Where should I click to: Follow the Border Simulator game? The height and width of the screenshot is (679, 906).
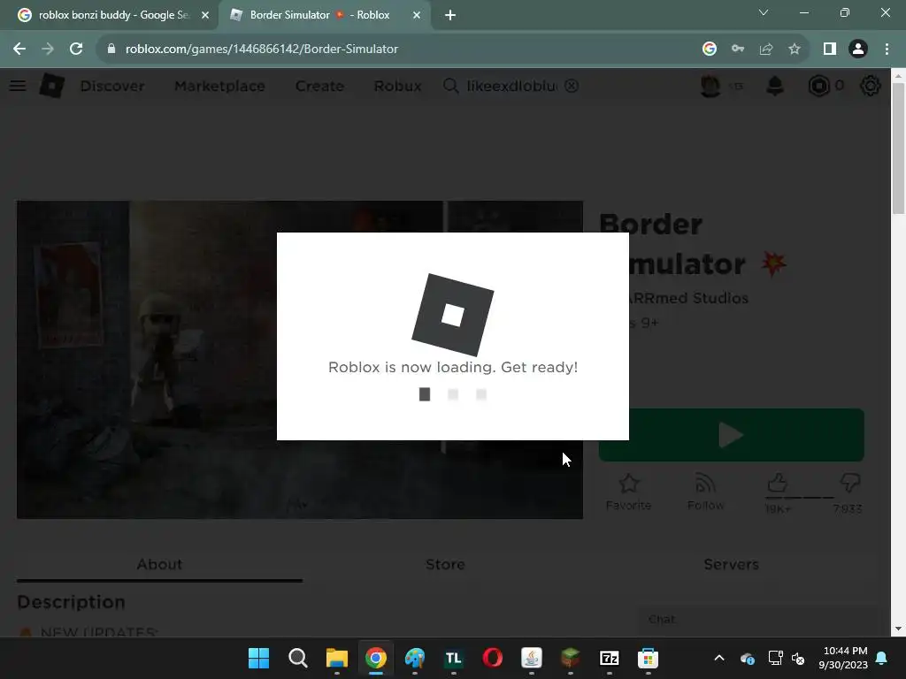(705, 492)
